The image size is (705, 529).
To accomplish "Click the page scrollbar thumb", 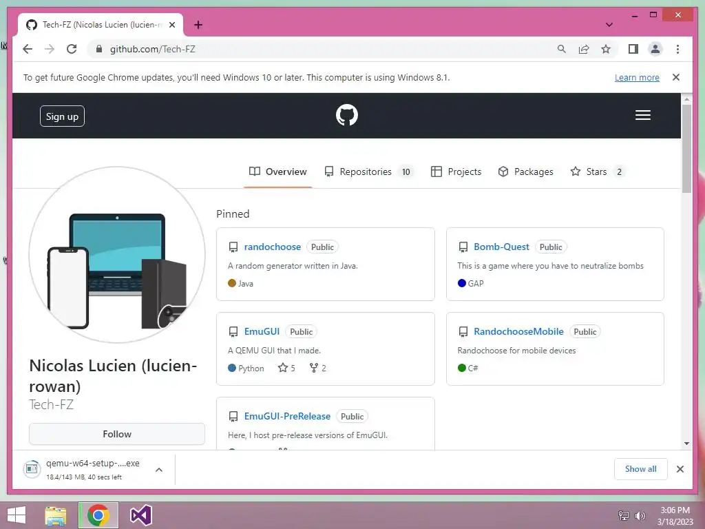I will [686, 149].
